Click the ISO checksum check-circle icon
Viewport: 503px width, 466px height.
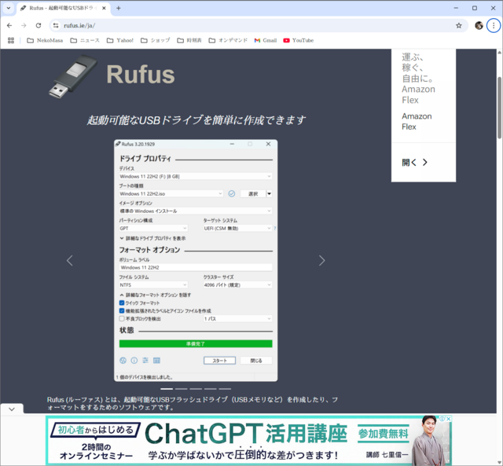point(232,194)
